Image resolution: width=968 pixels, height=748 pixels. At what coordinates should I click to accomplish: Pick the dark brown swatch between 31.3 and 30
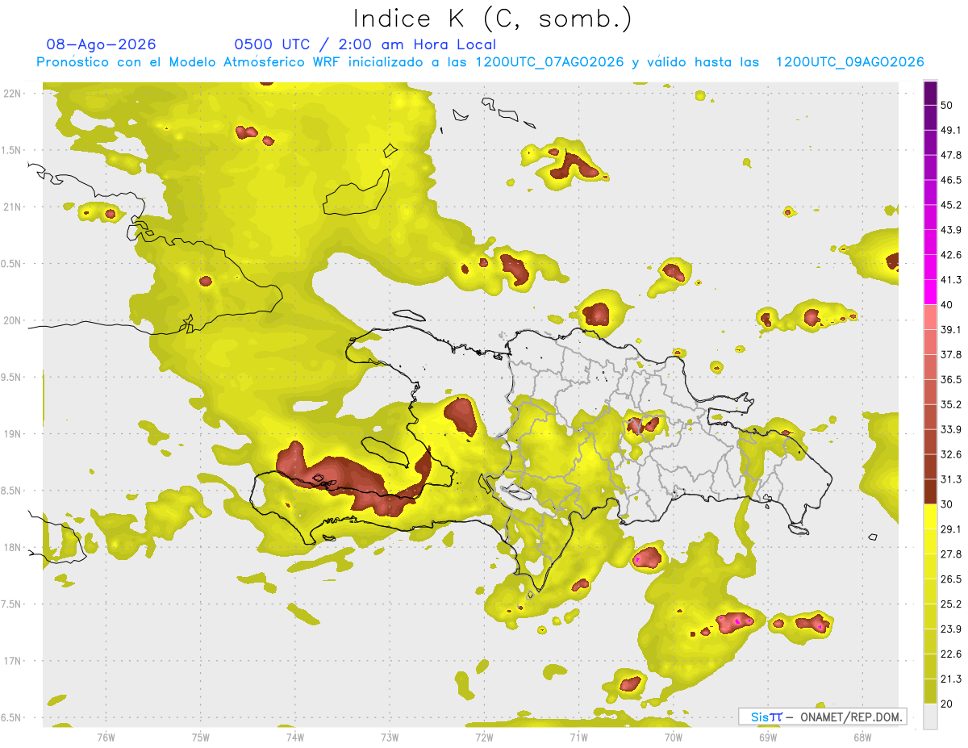click(930, 491)
